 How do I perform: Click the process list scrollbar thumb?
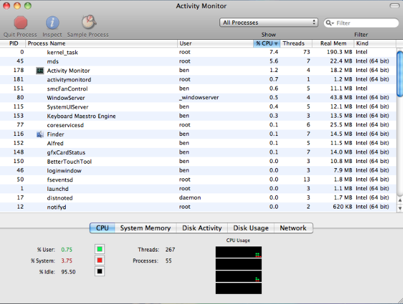400,74
